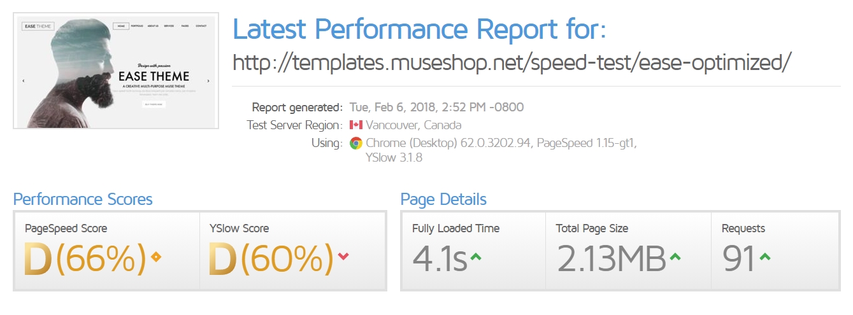Image resolution: width=853 pixels, height=315 pixels.
Task: Click green up arrow next to 91 requests
Action: (x=765, y=257)
